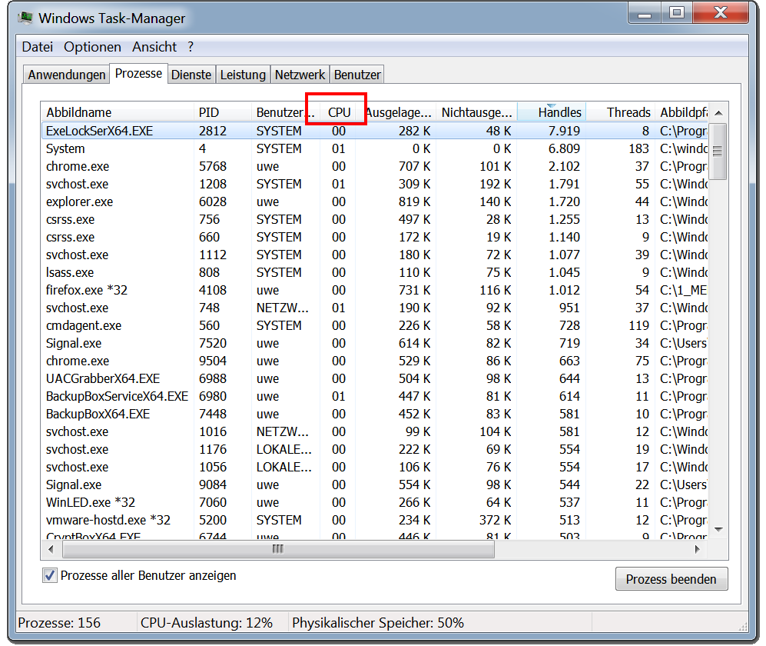Open the Leistung tab

coord(243,75)
